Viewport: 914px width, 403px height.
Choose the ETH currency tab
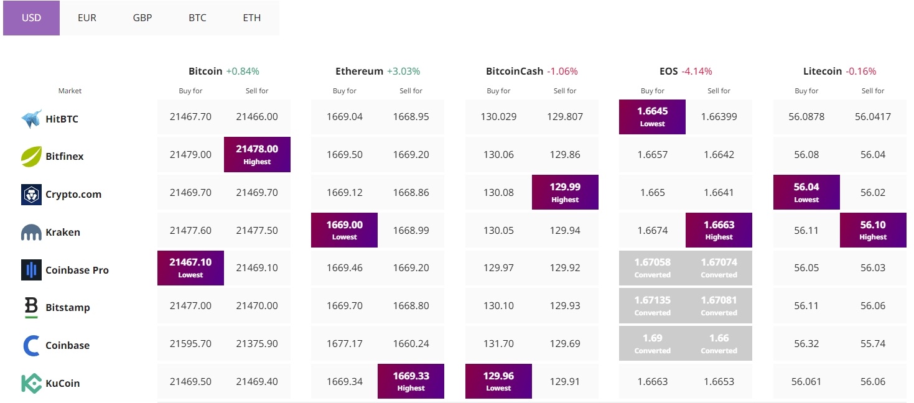click(252, 18)
